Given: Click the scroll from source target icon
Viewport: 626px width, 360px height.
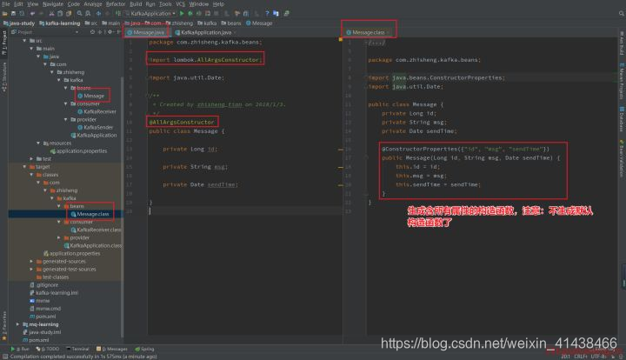Looking at the screenshot, I should coord(92,32).
